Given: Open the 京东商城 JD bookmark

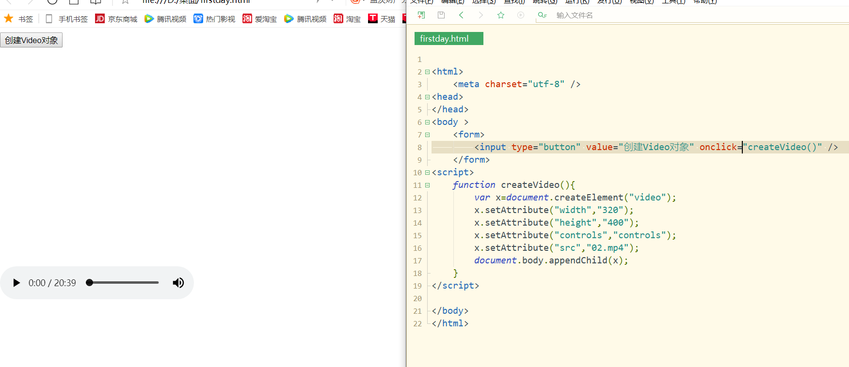Looking at the screenshot, I should tap(116, 19).
